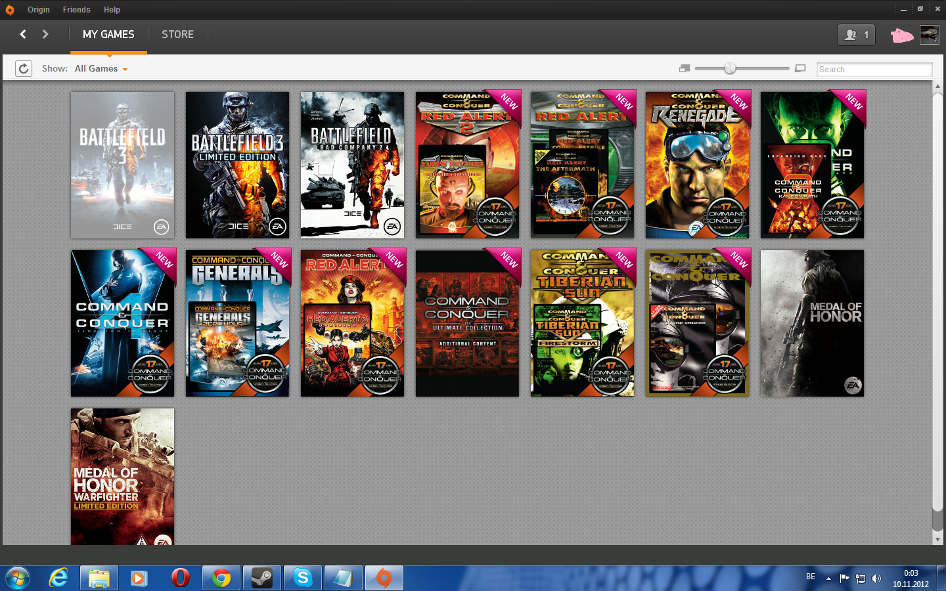Click Origin taskbar button
Image resolution: width=946 pixels, height=591 pixels.
click(x=384, y=579)
